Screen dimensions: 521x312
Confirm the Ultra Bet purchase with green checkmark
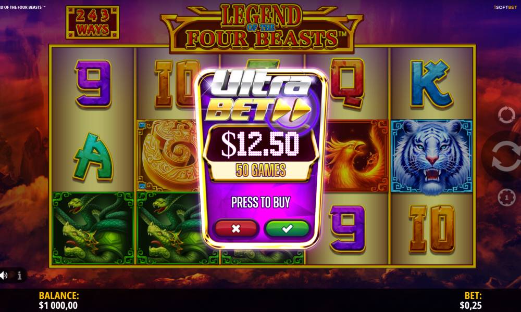287,228
